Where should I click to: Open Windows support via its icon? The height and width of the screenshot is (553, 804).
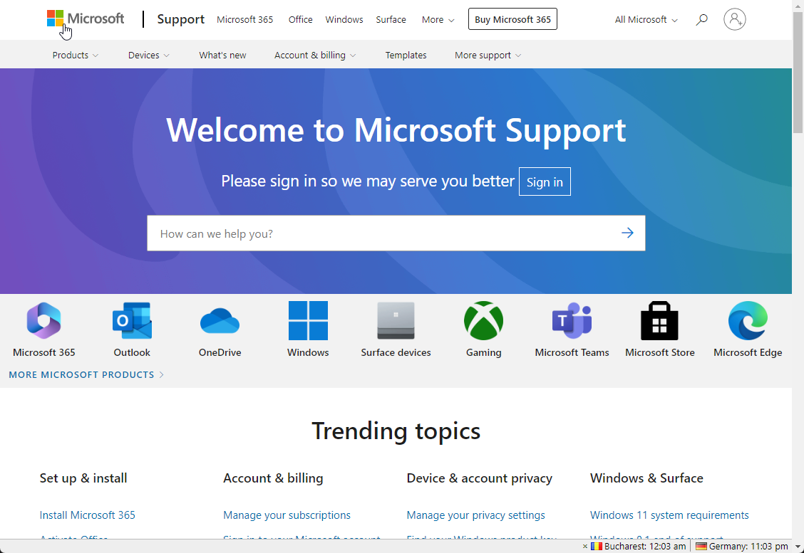point(307,320)
